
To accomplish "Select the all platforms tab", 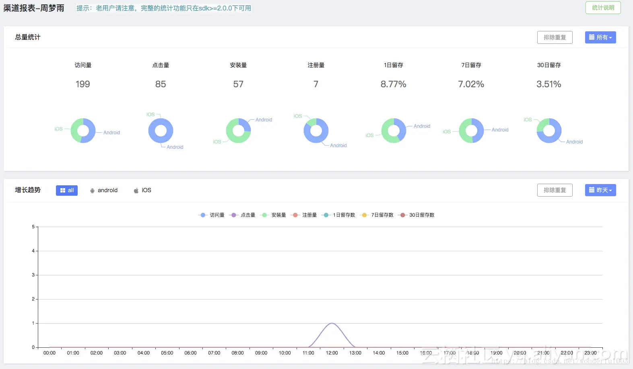I will (x=67, y=191).
